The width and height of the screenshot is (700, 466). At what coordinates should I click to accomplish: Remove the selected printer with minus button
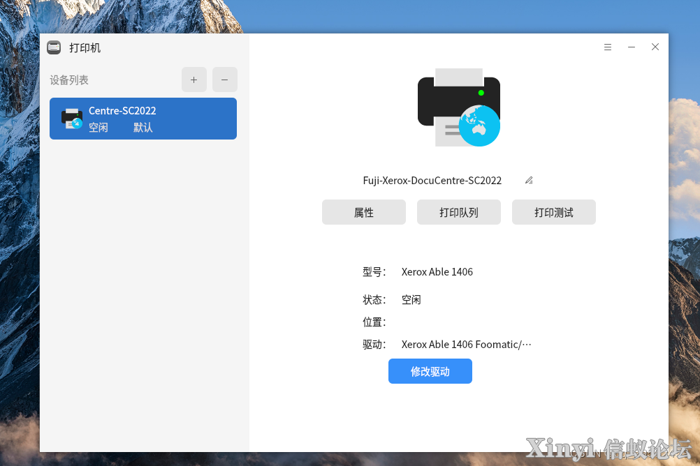click(x=224, y=80)
